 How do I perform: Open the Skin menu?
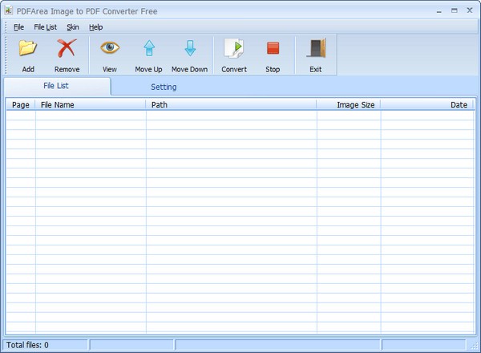pos(73,27)
